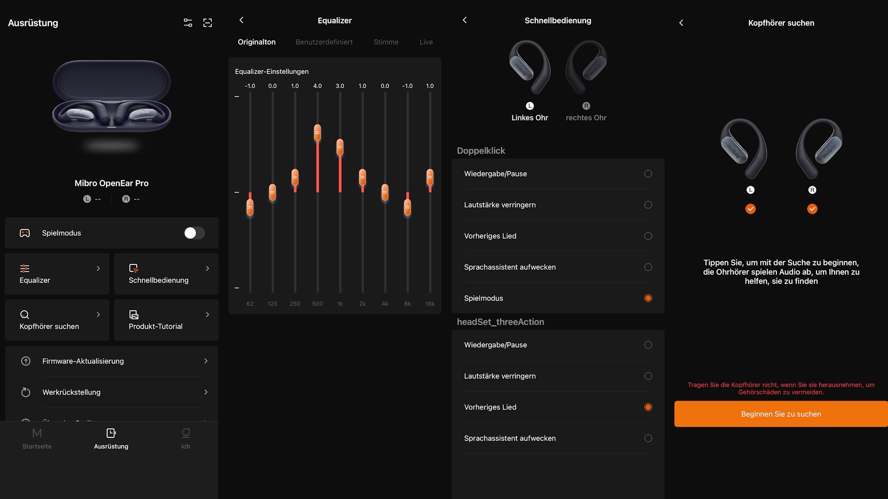Click the Firmware-Aktualisierung upload icon
This screenshot has width=888, height=499.
click(26, 361)
